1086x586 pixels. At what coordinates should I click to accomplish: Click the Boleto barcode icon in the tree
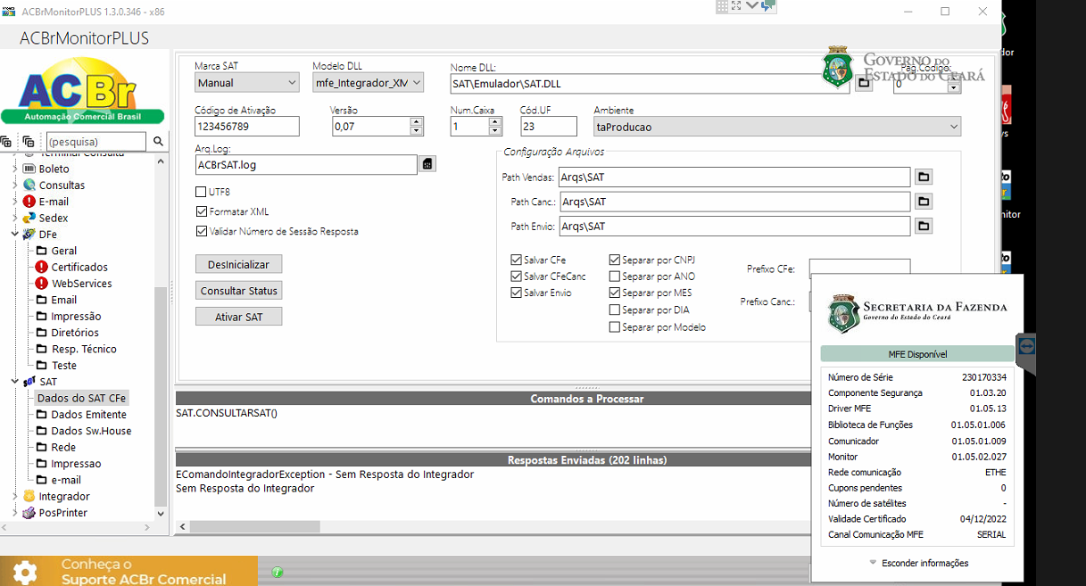(29, 169)
